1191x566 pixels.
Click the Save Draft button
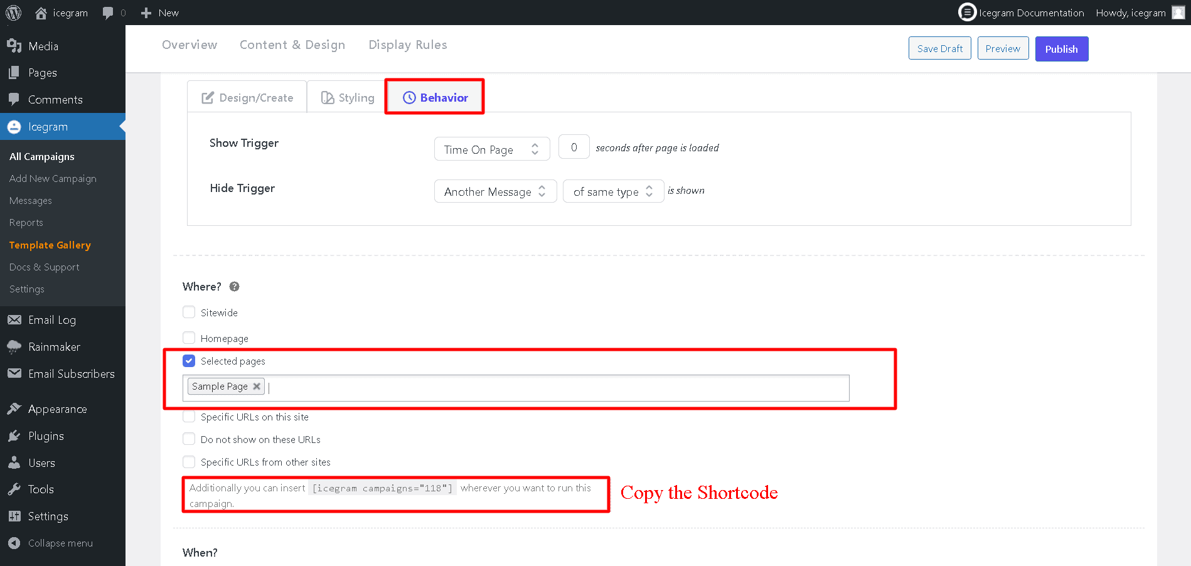click(940, 48)
